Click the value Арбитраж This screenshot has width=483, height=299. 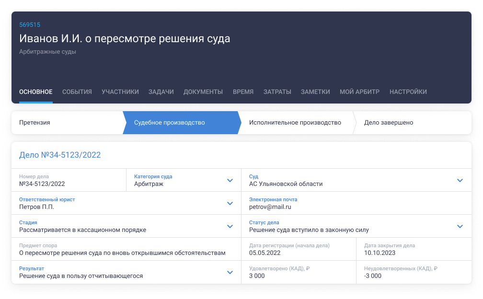(x=149, y=184)
